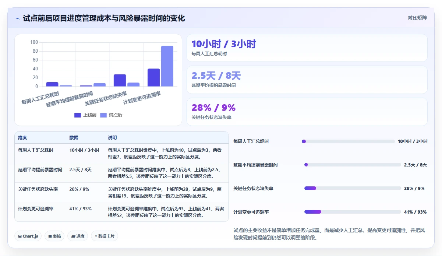Click the description mentioning 两者相差52
Viewport: 442px width, 256px height.
coord(166,212)
